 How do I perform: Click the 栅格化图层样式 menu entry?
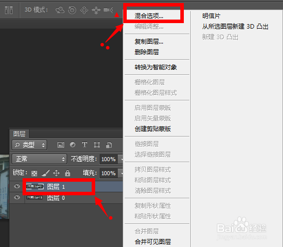156,93
